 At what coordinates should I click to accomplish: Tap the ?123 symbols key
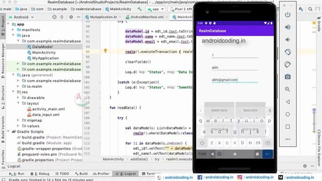click(x=202, y=154)
